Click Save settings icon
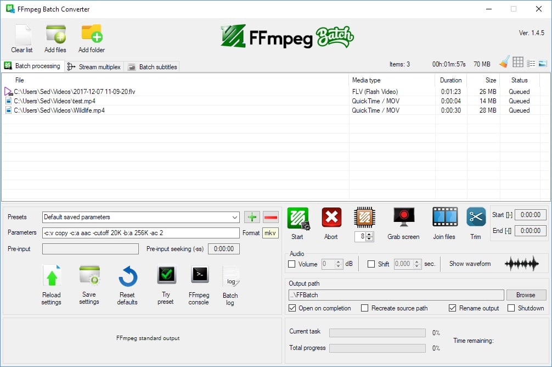The image size is (552, 367). pyautogui.click(x=89, y=275)
